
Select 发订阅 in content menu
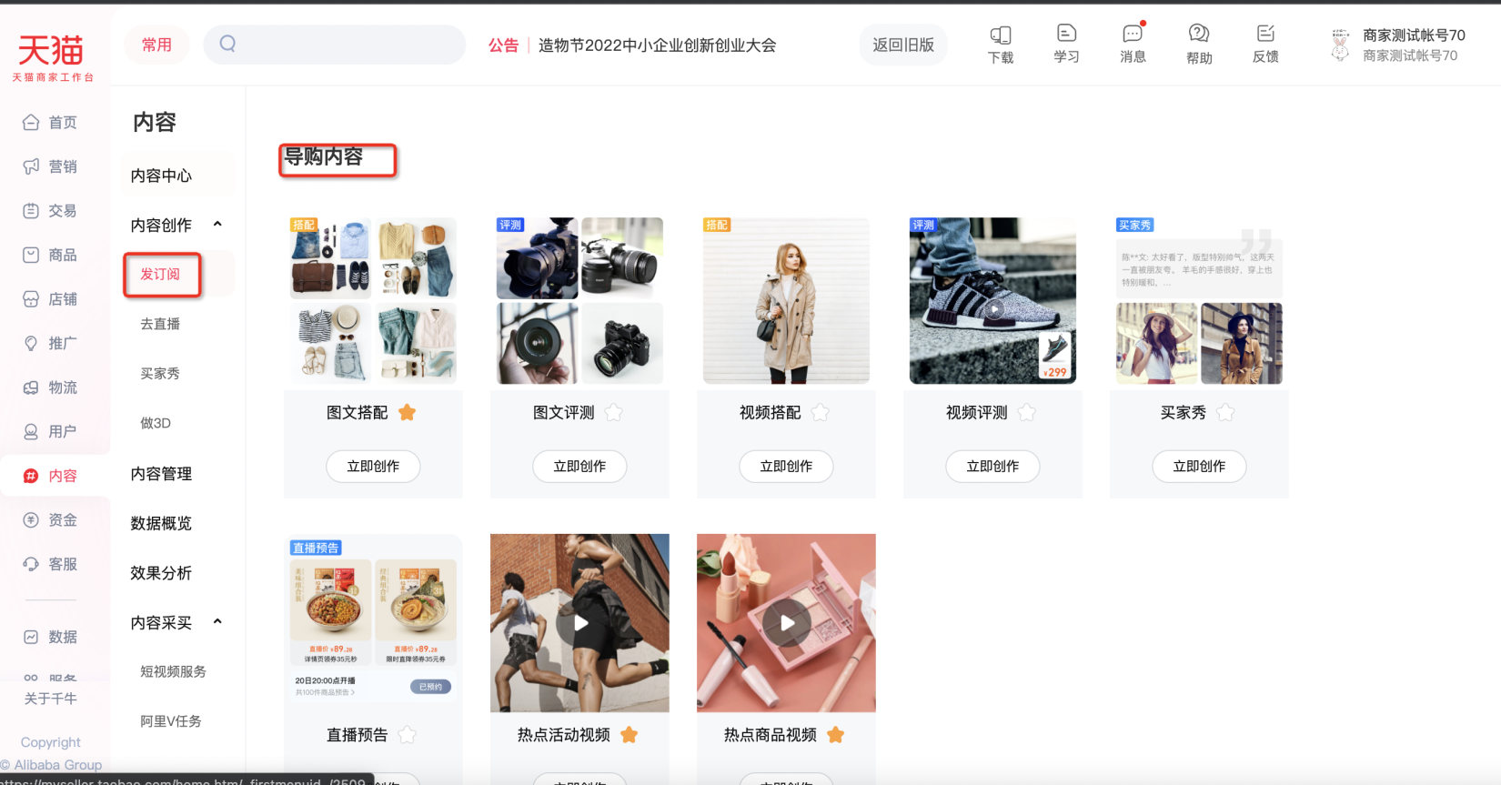coord(160,274)
